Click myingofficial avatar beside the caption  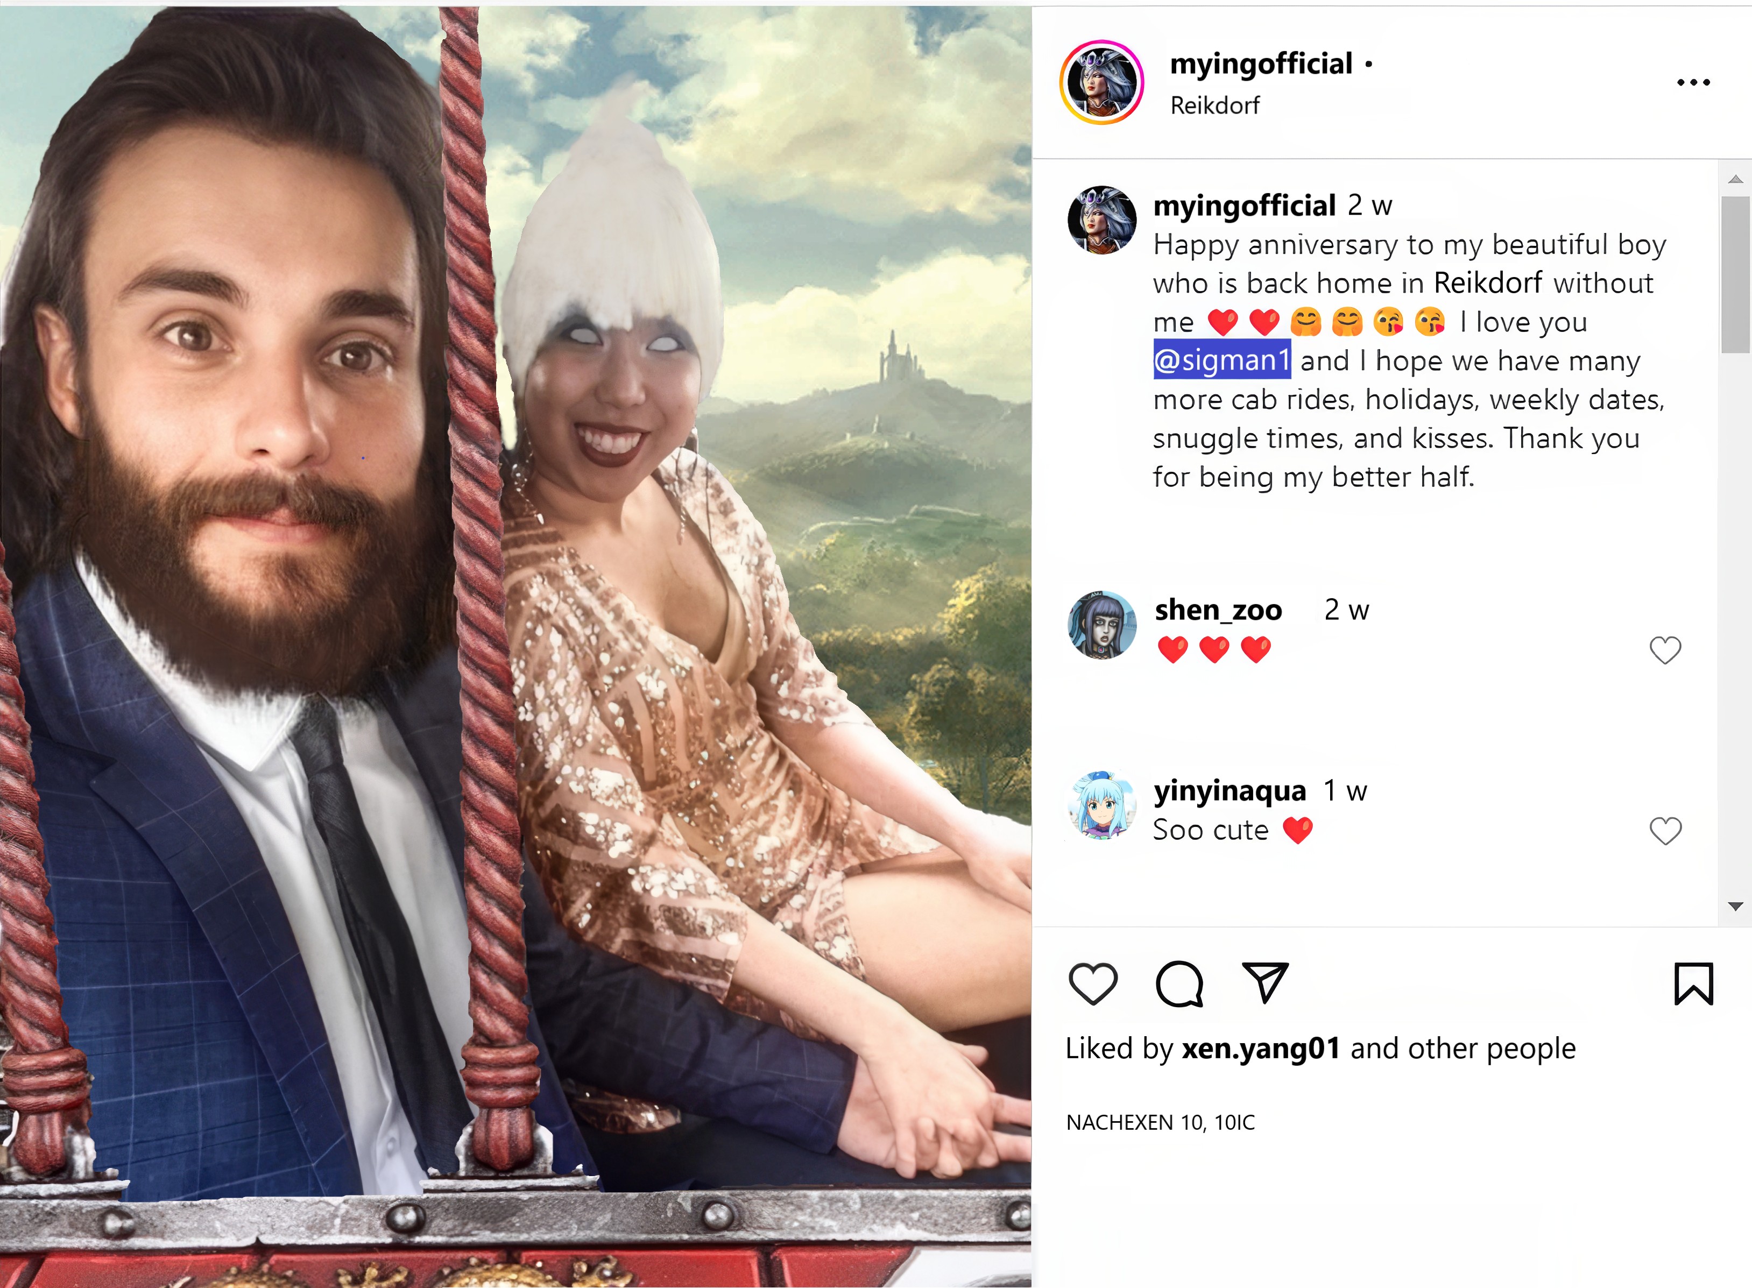pyautogui.click(x=1101, y=220)
